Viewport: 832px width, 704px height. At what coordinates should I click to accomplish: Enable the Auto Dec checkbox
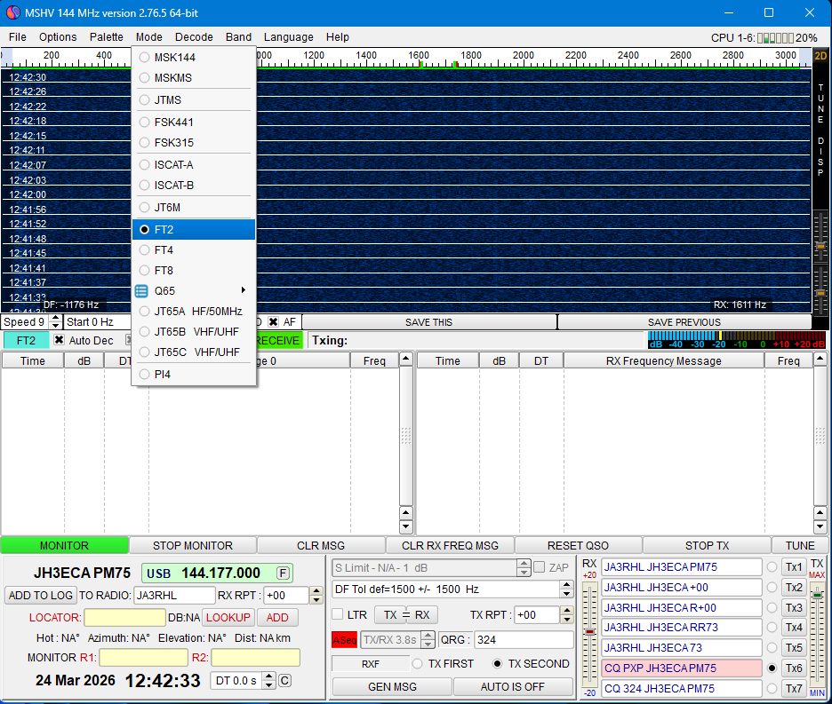point(60,341)
